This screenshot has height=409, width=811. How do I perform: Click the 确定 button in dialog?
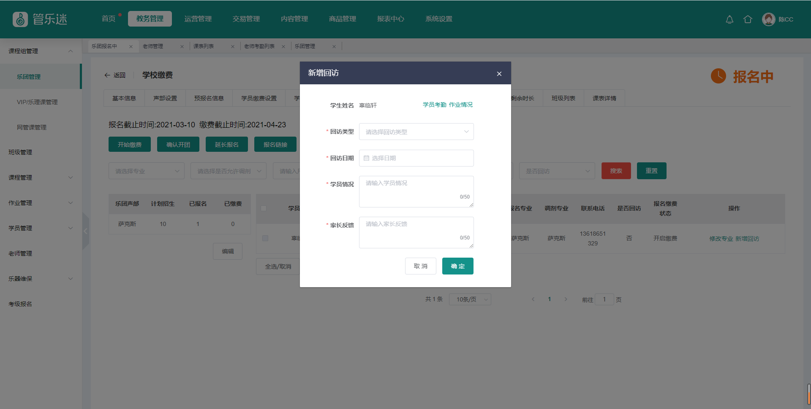(457, 266)
